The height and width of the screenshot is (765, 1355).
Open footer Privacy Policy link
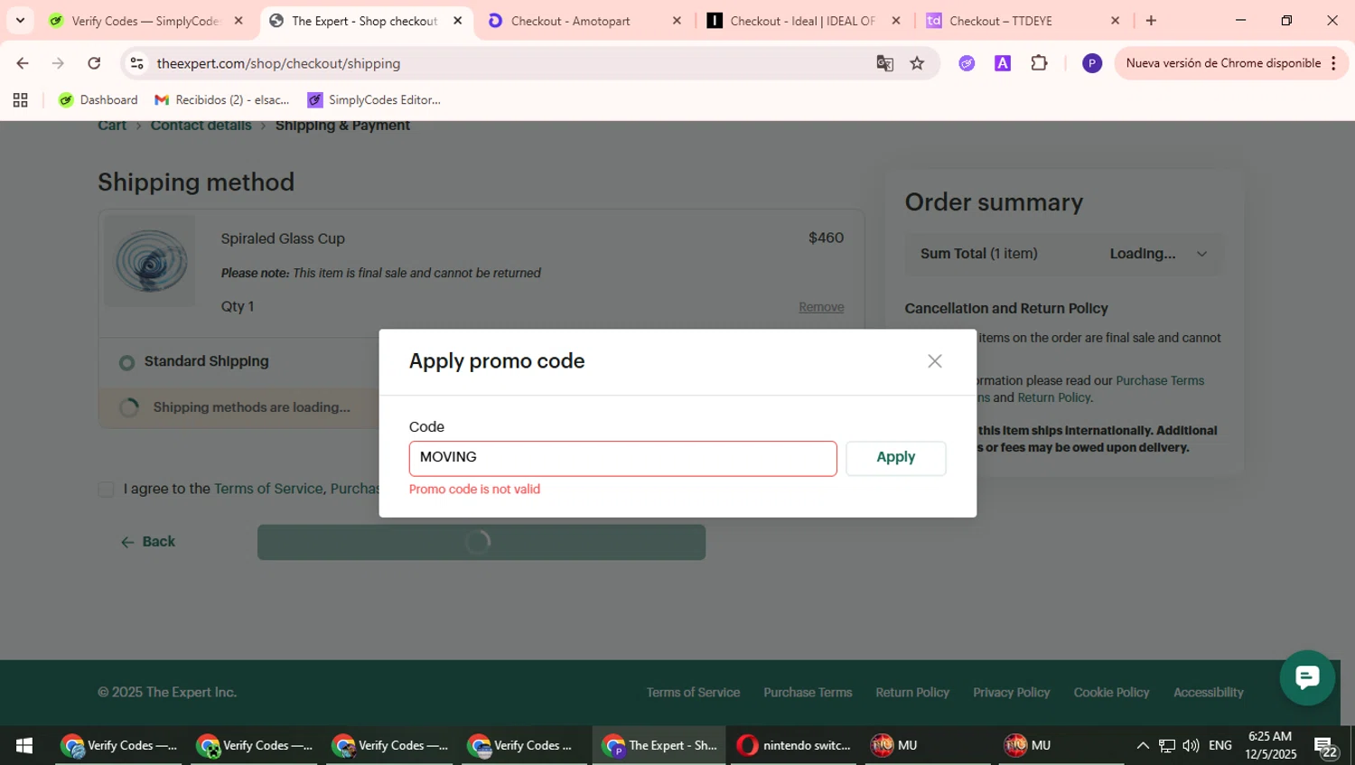click(x=1012, y=693)
